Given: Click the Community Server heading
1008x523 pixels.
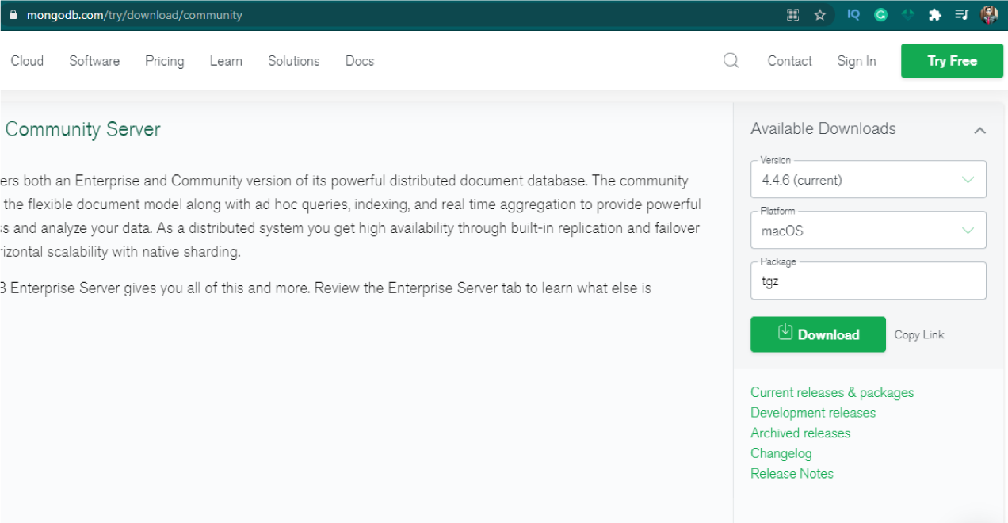Looking at the screenshot, I should click(82, 129).
